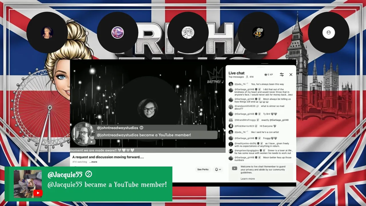The width and height of the screenshot is (366, 206).
Task: Open the Learn more link in chat
Action: pos(248,179)
